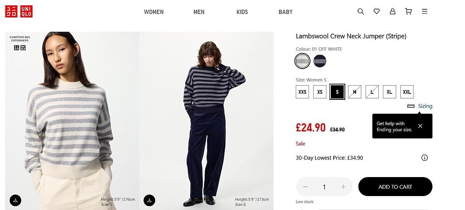Select size XXL
The width and height of the screenshot is (465, 210).
[407, 92]
